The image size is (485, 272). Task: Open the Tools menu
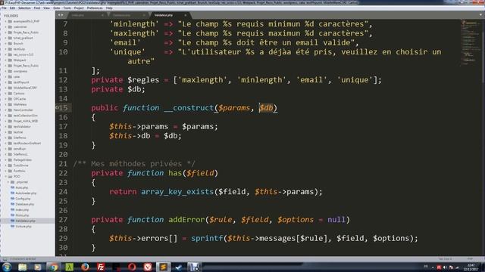coord(67,8)
